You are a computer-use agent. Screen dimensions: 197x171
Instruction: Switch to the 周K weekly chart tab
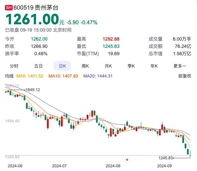(85, 66)
